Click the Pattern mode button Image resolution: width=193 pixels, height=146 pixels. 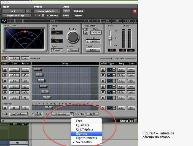click(73, 50)
